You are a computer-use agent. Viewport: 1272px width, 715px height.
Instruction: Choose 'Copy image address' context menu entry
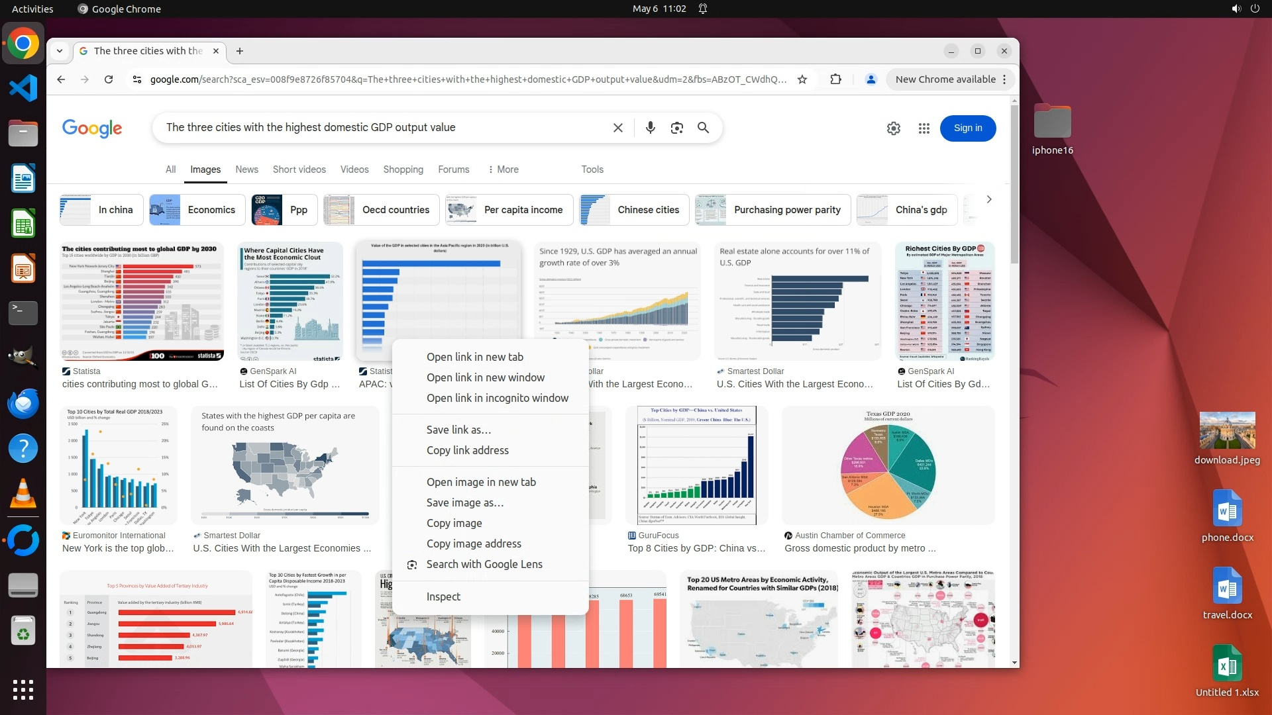click(x=473, y=544)
